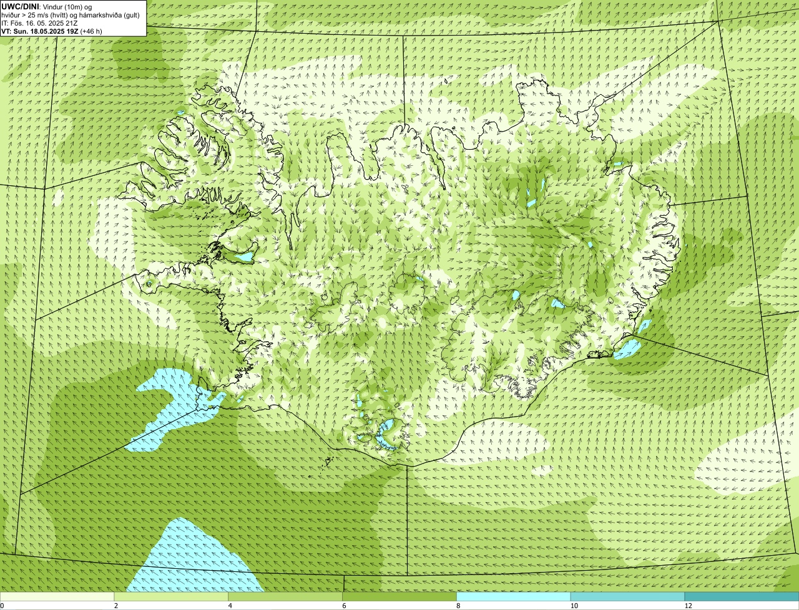Viewport: 799px width, 610px height.
Task: Click the "4" label under the color bar
Action: coord(230,606)
